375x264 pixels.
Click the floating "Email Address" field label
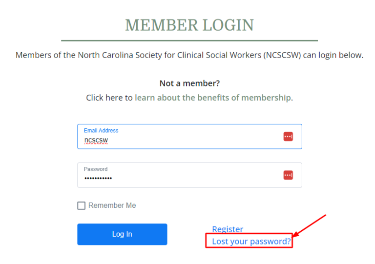point(101,131)
